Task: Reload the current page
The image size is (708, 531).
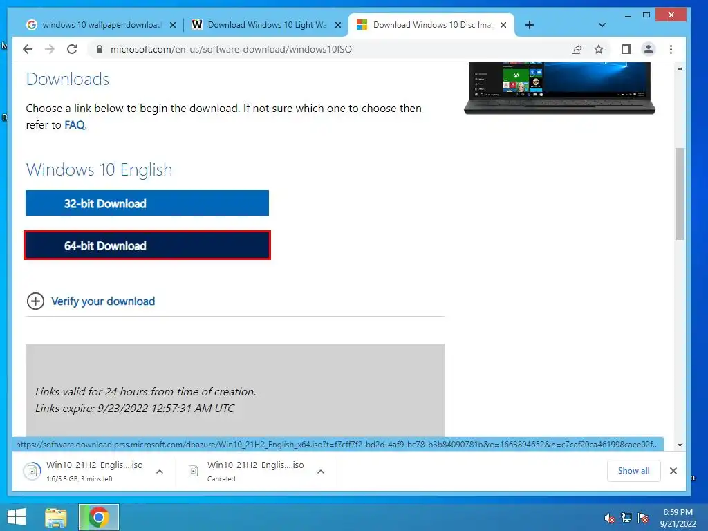Action: [72, 49]
